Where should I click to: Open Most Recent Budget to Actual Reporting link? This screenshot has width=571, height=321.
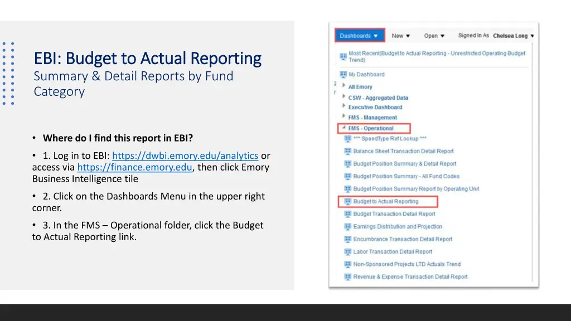(x=437, y=56)
